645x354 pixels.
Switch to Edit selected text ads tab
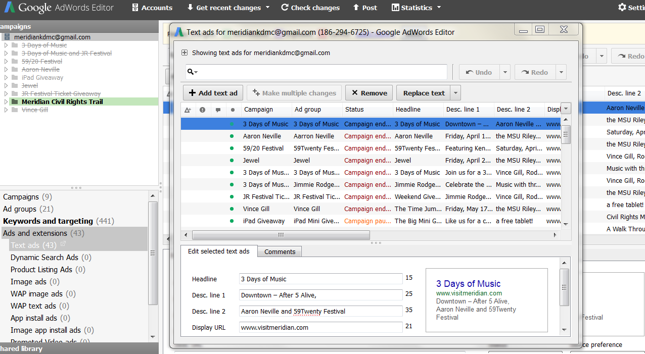point(218,251)
